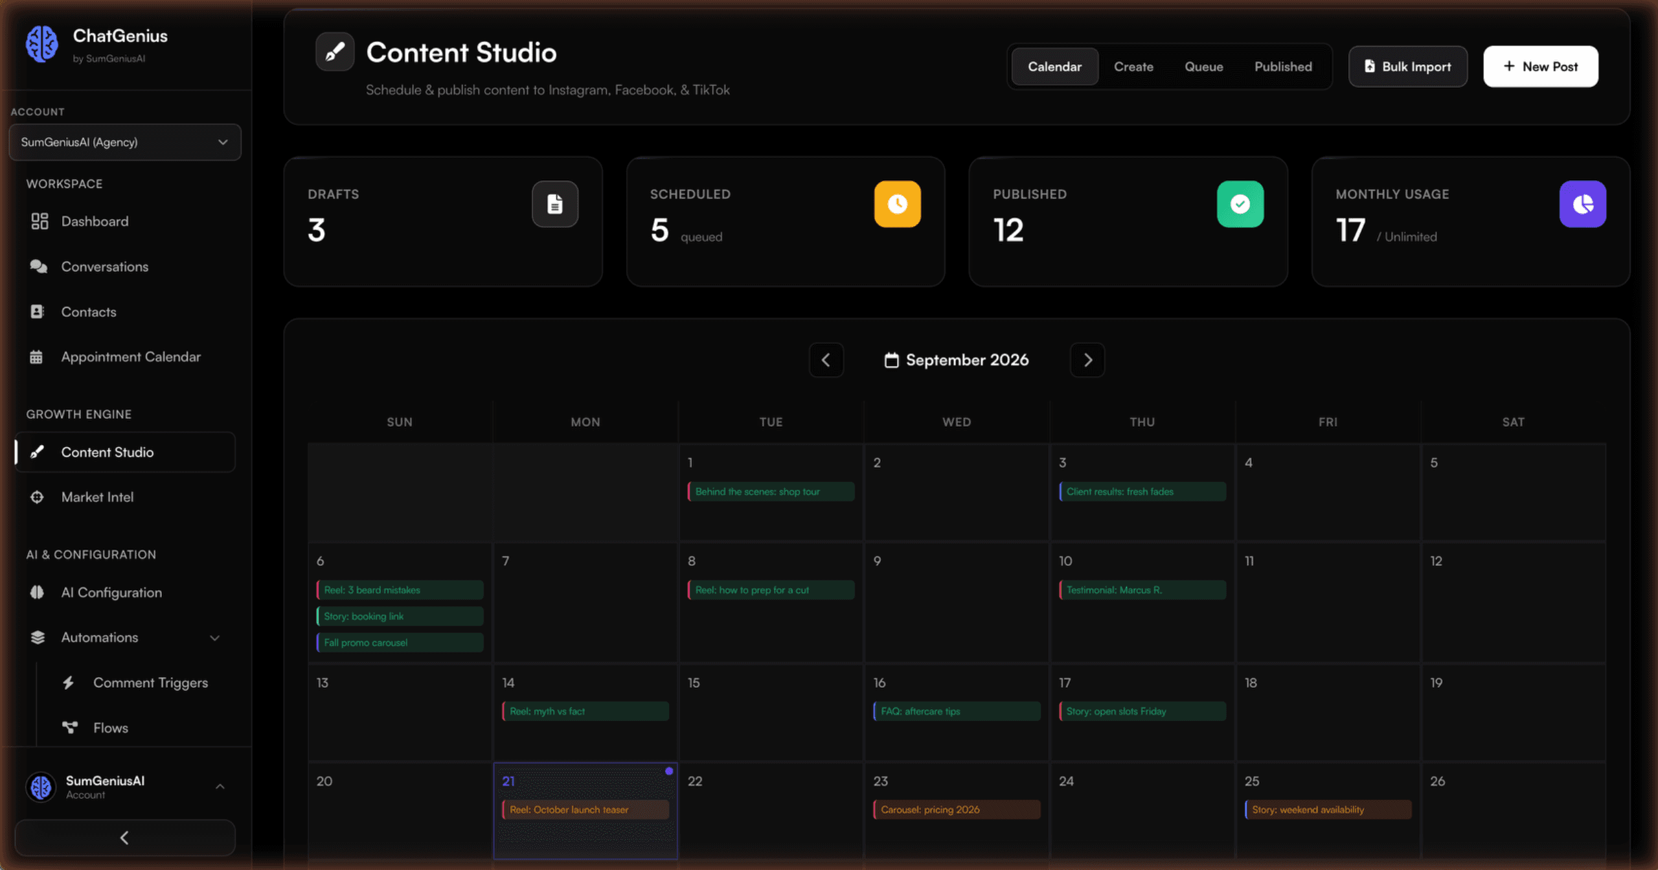The height and width of the screenshot is (870, 1658).
Task: Click the Drafts stat card
Action: pyautogui.click(x=443, y=222)
